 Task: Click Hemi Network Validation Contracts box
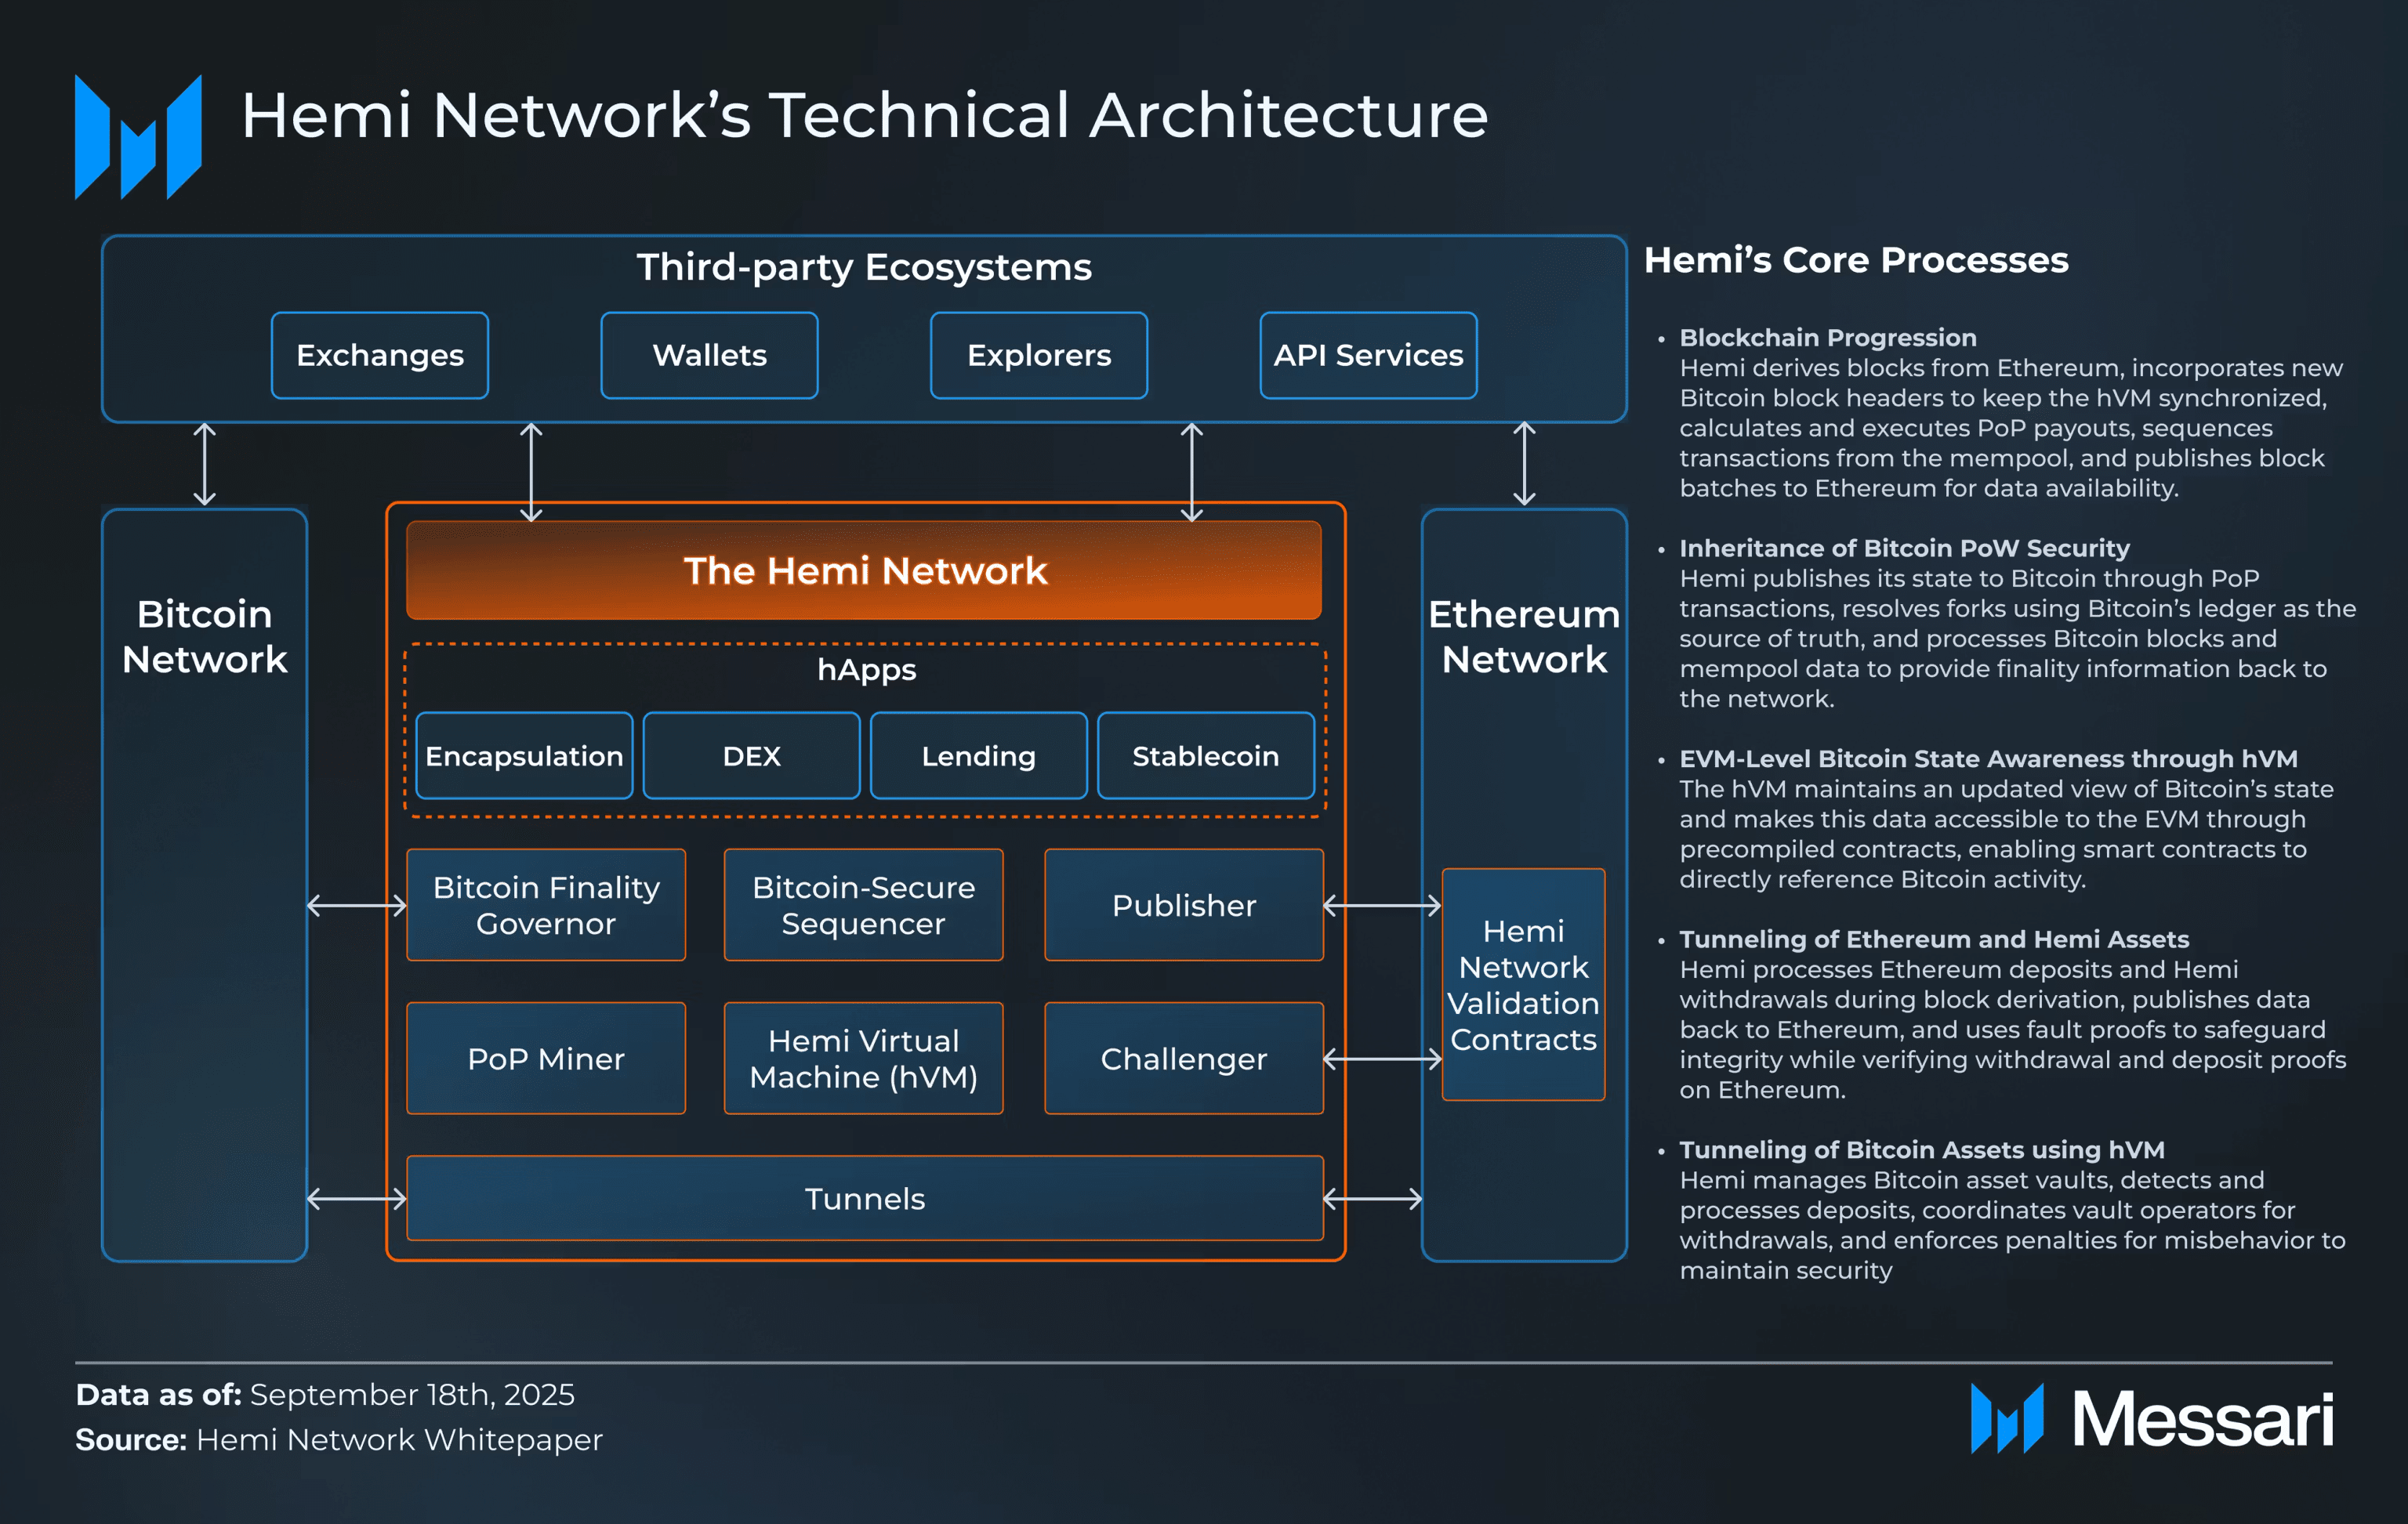(1523, 984)
